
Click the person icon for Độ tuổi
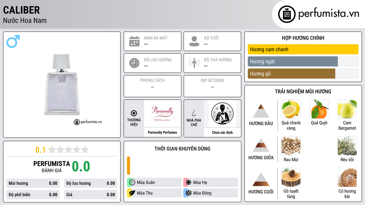click(194, 41)
